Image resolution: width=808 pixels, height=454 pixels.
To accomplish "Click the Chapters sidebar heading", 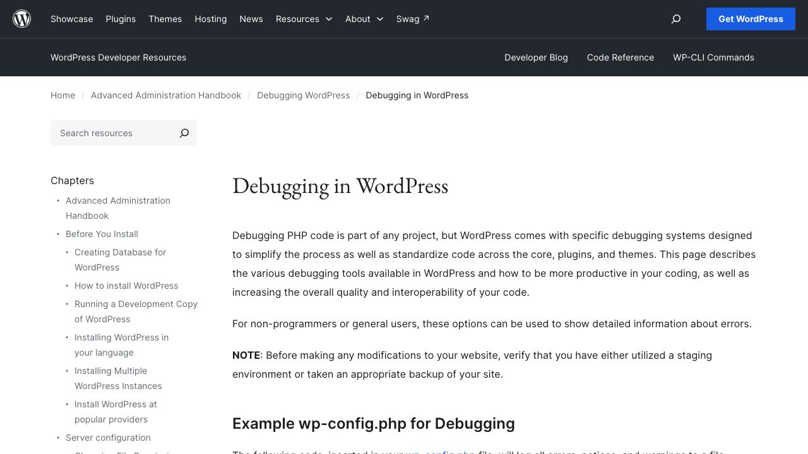I will click(x=72, y=180).
